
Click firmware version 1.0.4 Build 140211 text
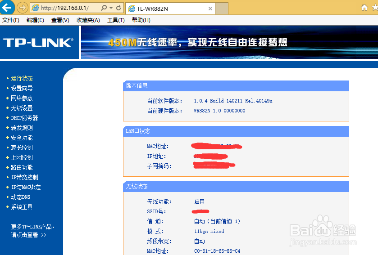233,101
